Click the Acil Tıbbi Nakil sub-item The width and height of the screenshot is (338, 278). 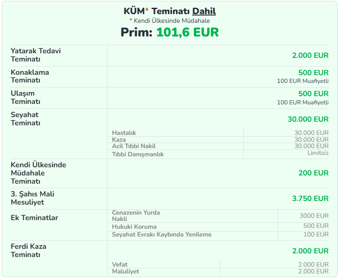133,146
